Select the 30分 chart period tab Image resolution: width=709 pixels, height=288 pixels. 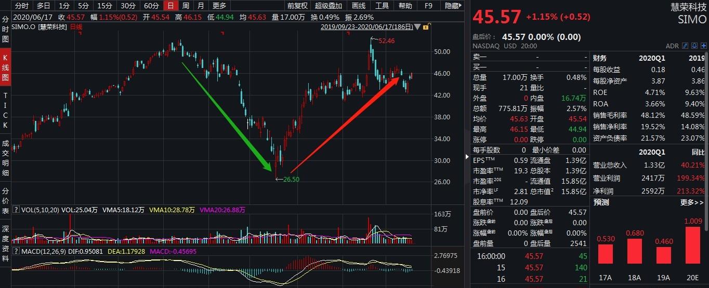tap(128, 6)
